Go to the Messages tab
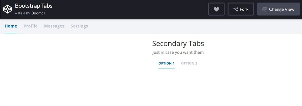 (x=54, y=26)
